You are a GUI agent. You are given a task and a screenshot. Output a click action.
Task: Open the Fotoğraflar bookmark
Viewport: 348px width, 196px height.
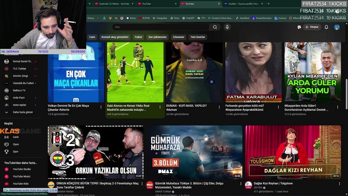160,18
